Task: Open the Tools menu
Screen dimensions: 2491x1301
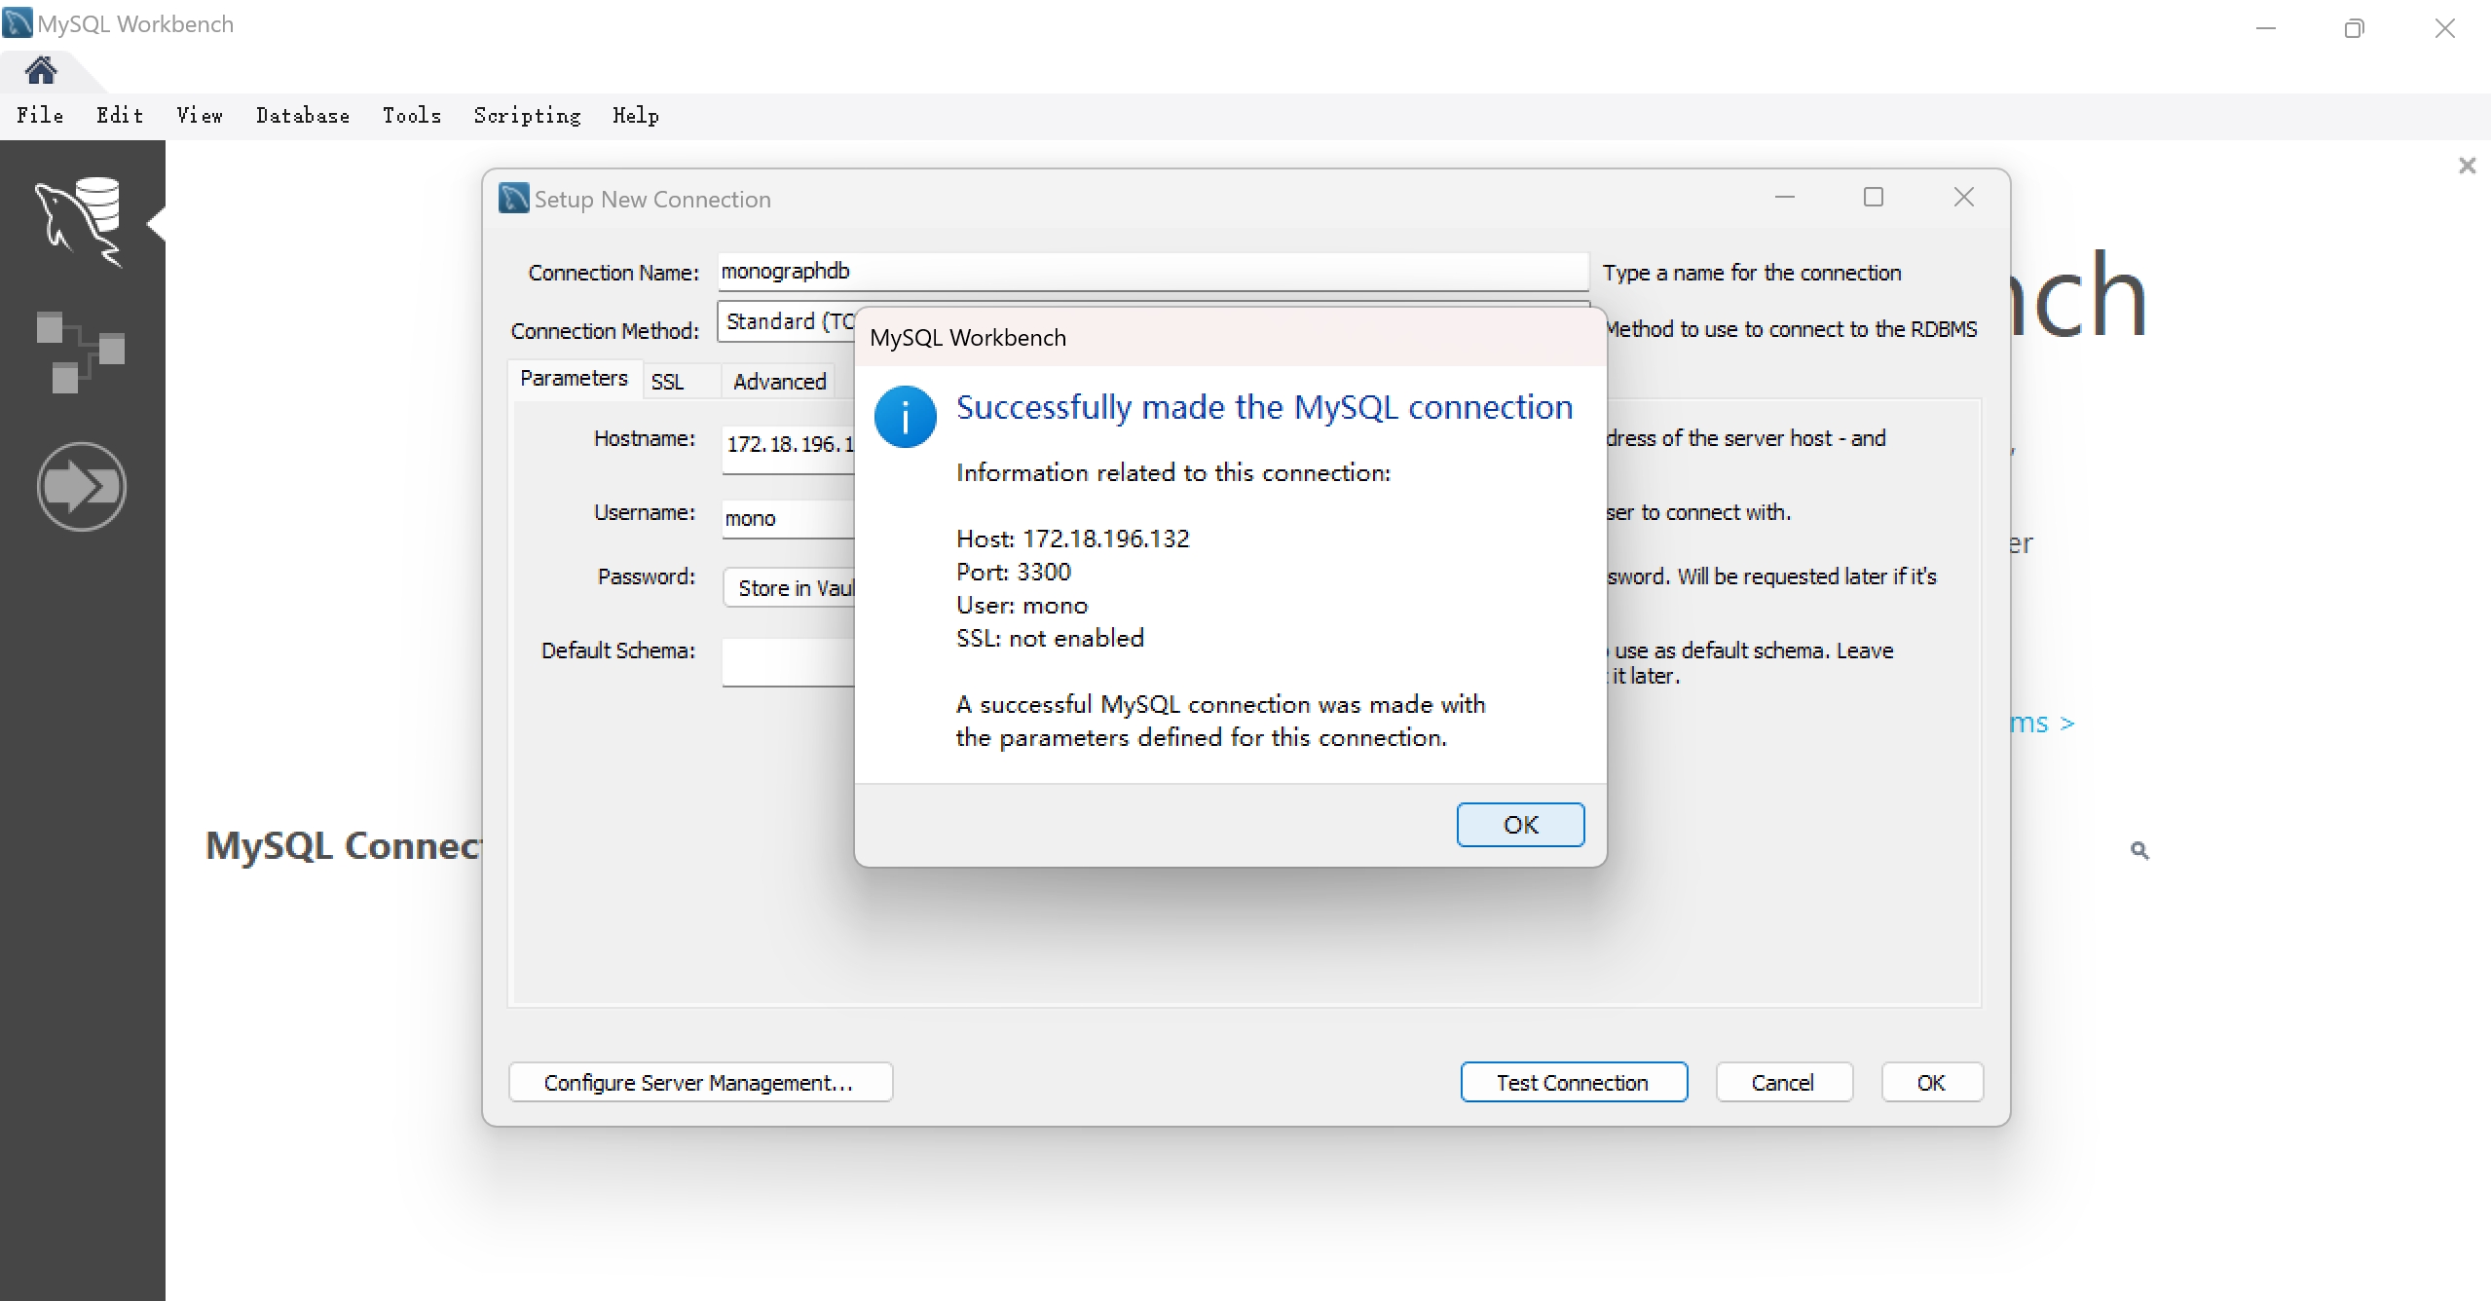Action: click(x=412, y=115)
